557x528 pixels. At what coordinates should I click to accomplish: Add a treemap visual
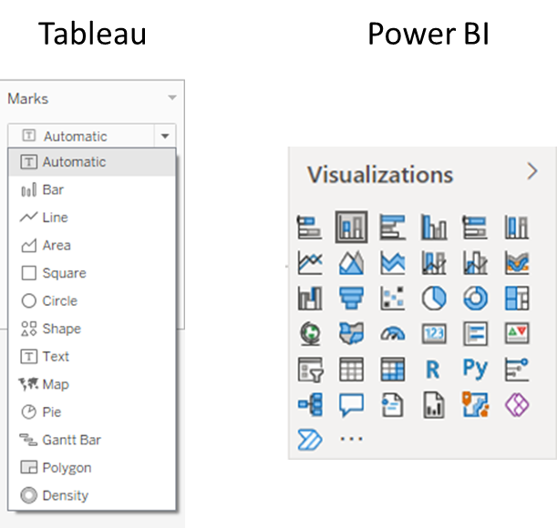coord(517,298)
